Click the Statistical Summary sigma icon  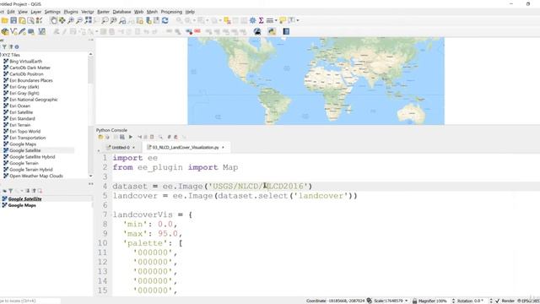262,20
